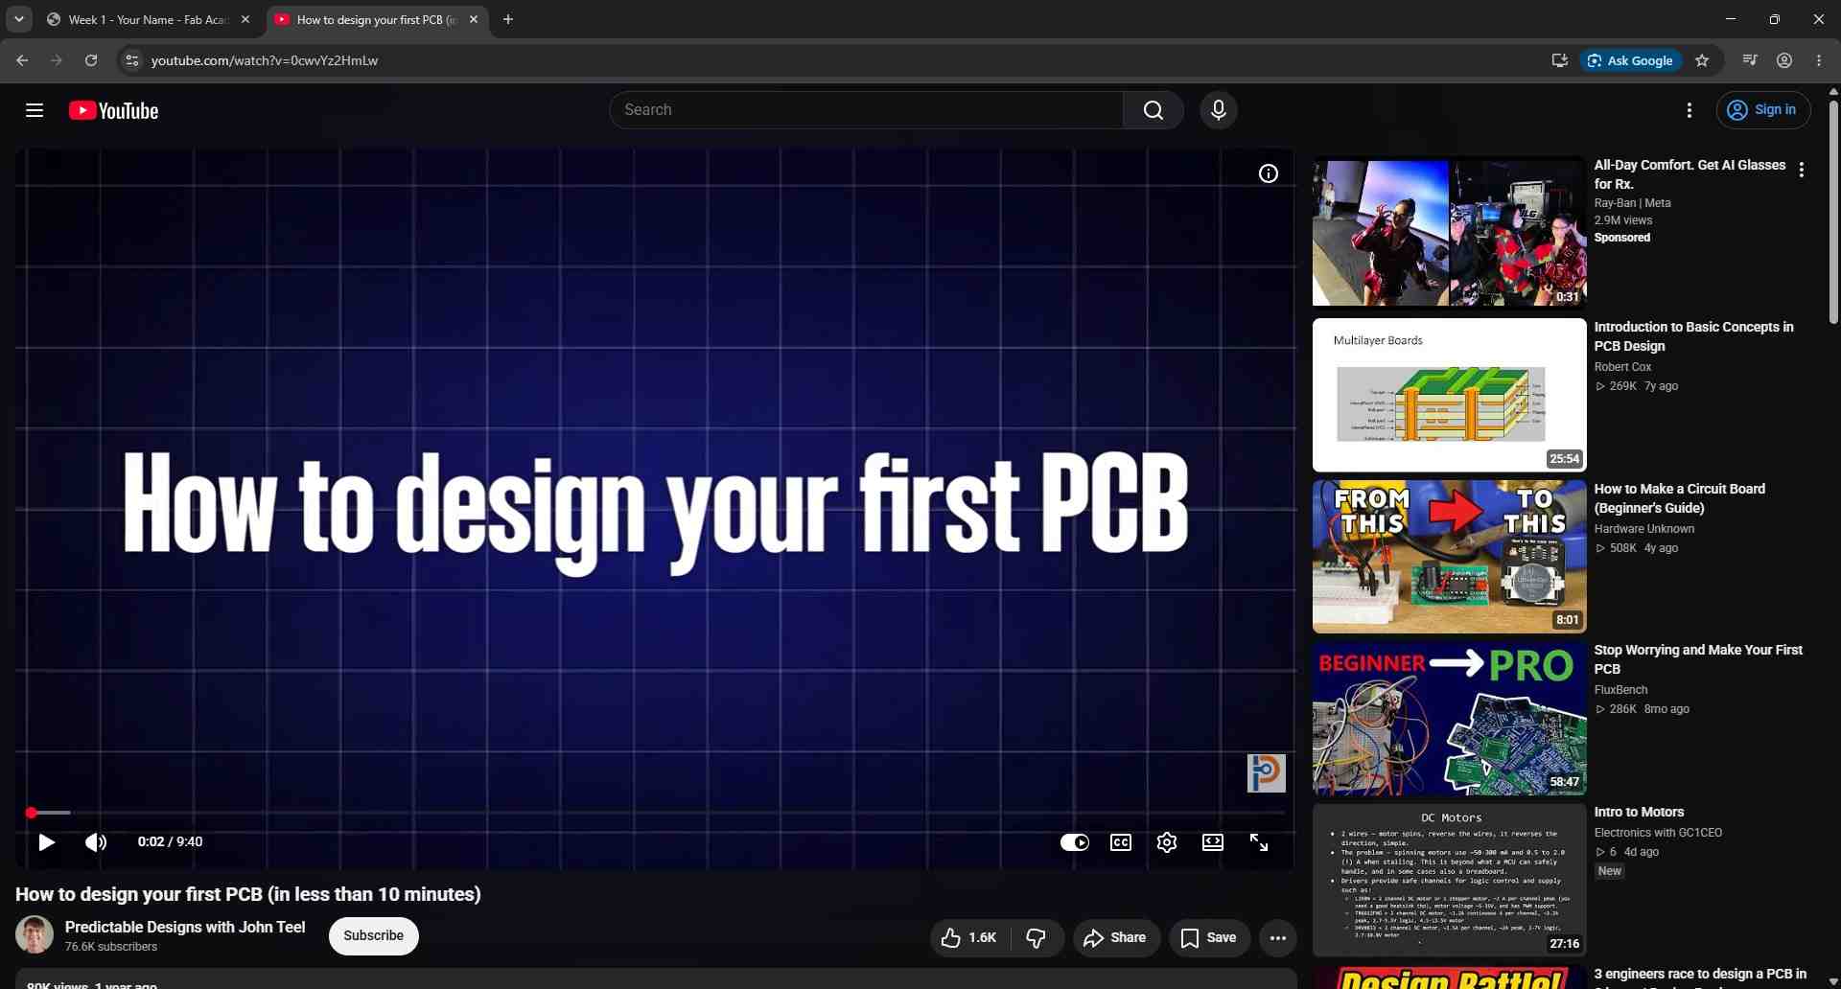Open Electronics with GC1CEO channel name
This screenshot has width=1841, height=989.
1658,833
